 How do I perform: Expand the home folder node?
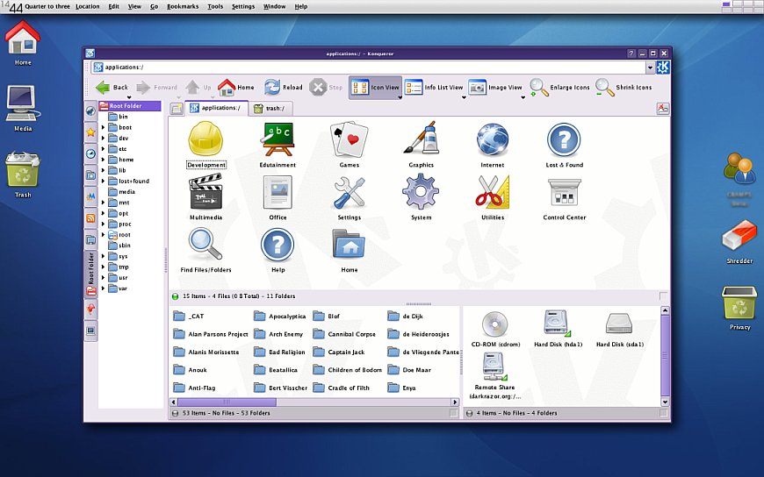pyautogui.click(x=103, y=160)
